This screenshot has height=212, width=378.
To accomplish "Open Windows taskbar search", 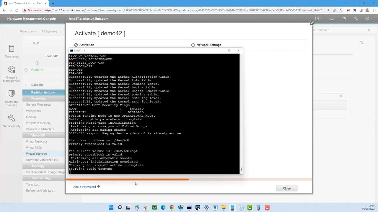I will tap(120, 208).
